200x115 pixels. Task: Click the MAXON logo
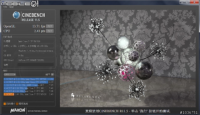18,110
